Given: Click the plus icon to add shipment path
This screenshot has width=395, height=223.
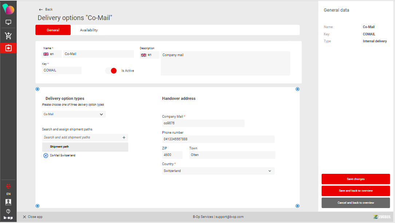Looking at the screenshot, I should click(124, 138).
